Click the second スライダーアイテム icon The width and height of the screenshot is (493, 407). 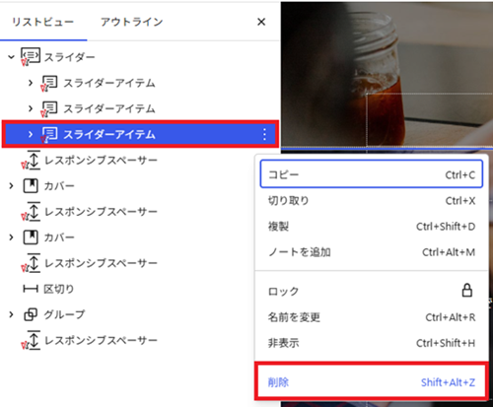(x=49, y=108)
